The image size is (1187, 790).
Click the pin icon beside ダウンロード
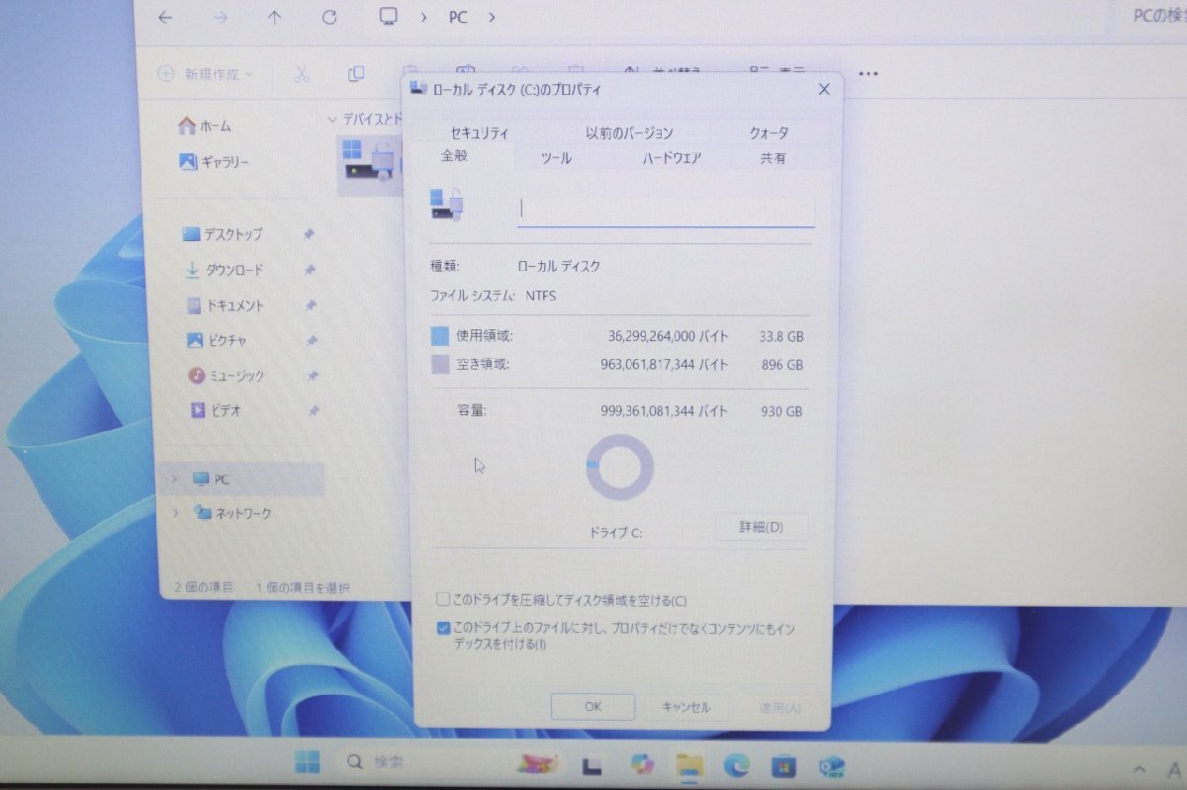click(x=310, y=270)
